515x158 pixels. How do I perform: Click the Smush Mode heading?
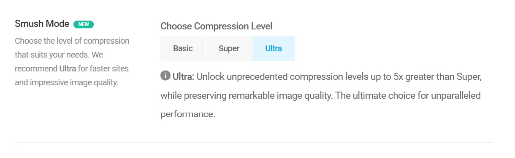tap(42, 24)
